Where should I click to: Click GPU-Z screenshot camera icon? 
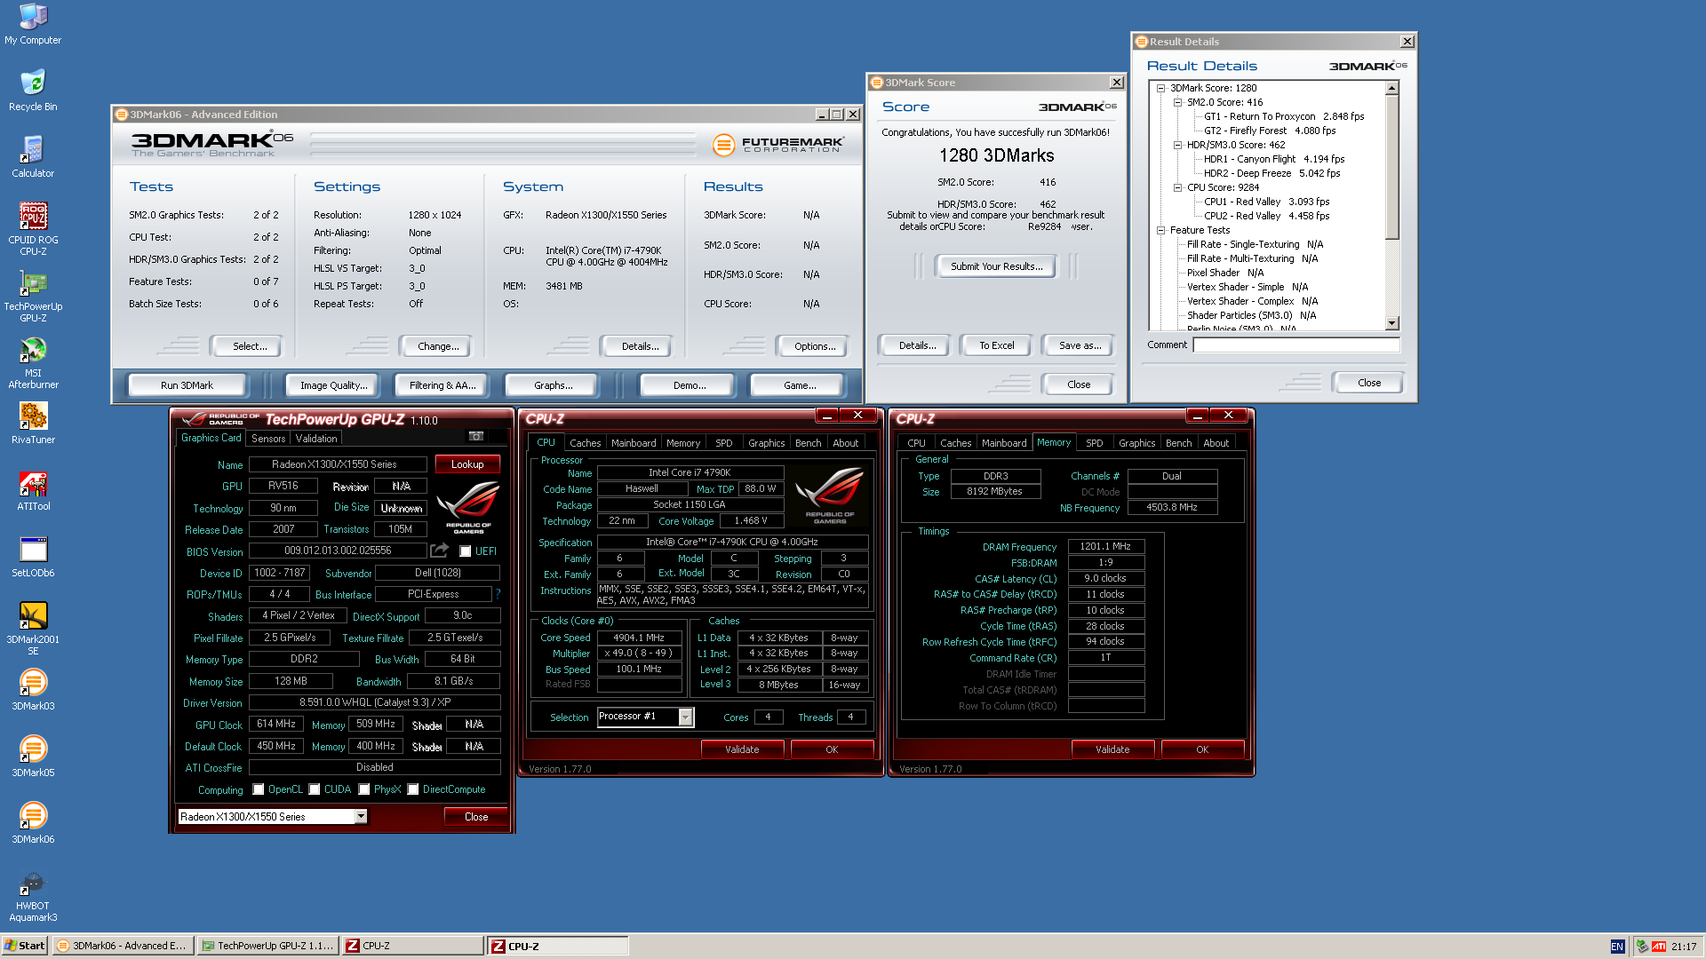click(476, 436)
